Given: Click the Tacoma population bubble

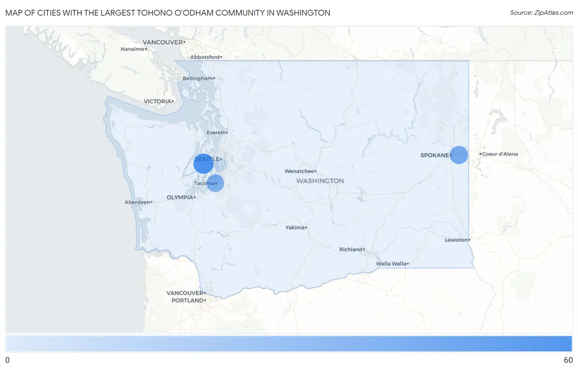Looking at the screenshot, I should pos(215,183).
